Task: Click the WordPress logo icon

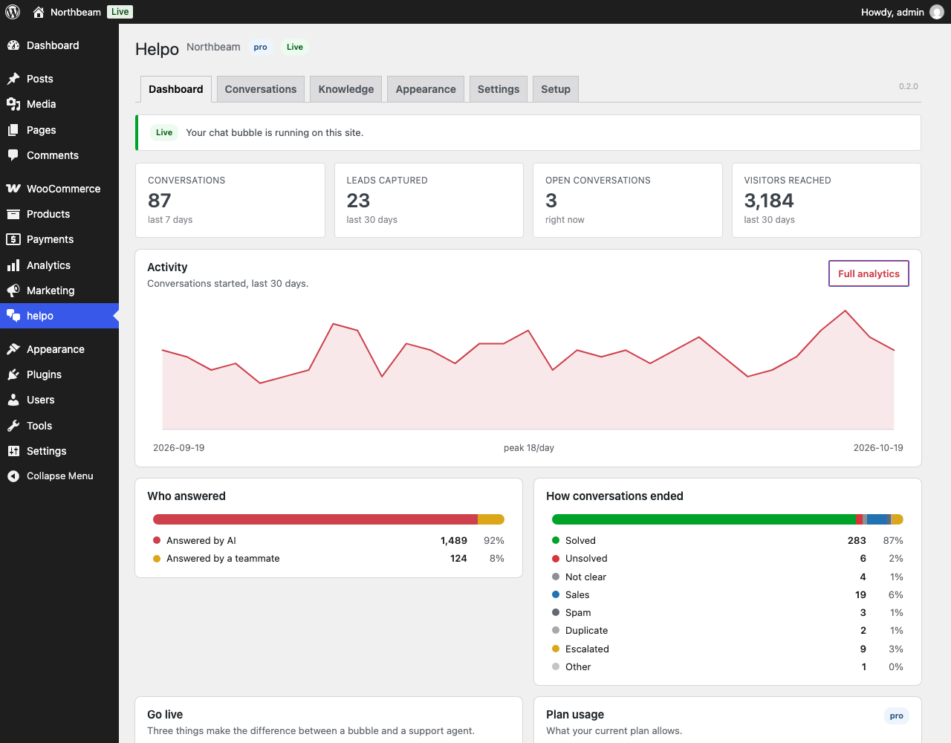Action: click(x=13, y=12)
